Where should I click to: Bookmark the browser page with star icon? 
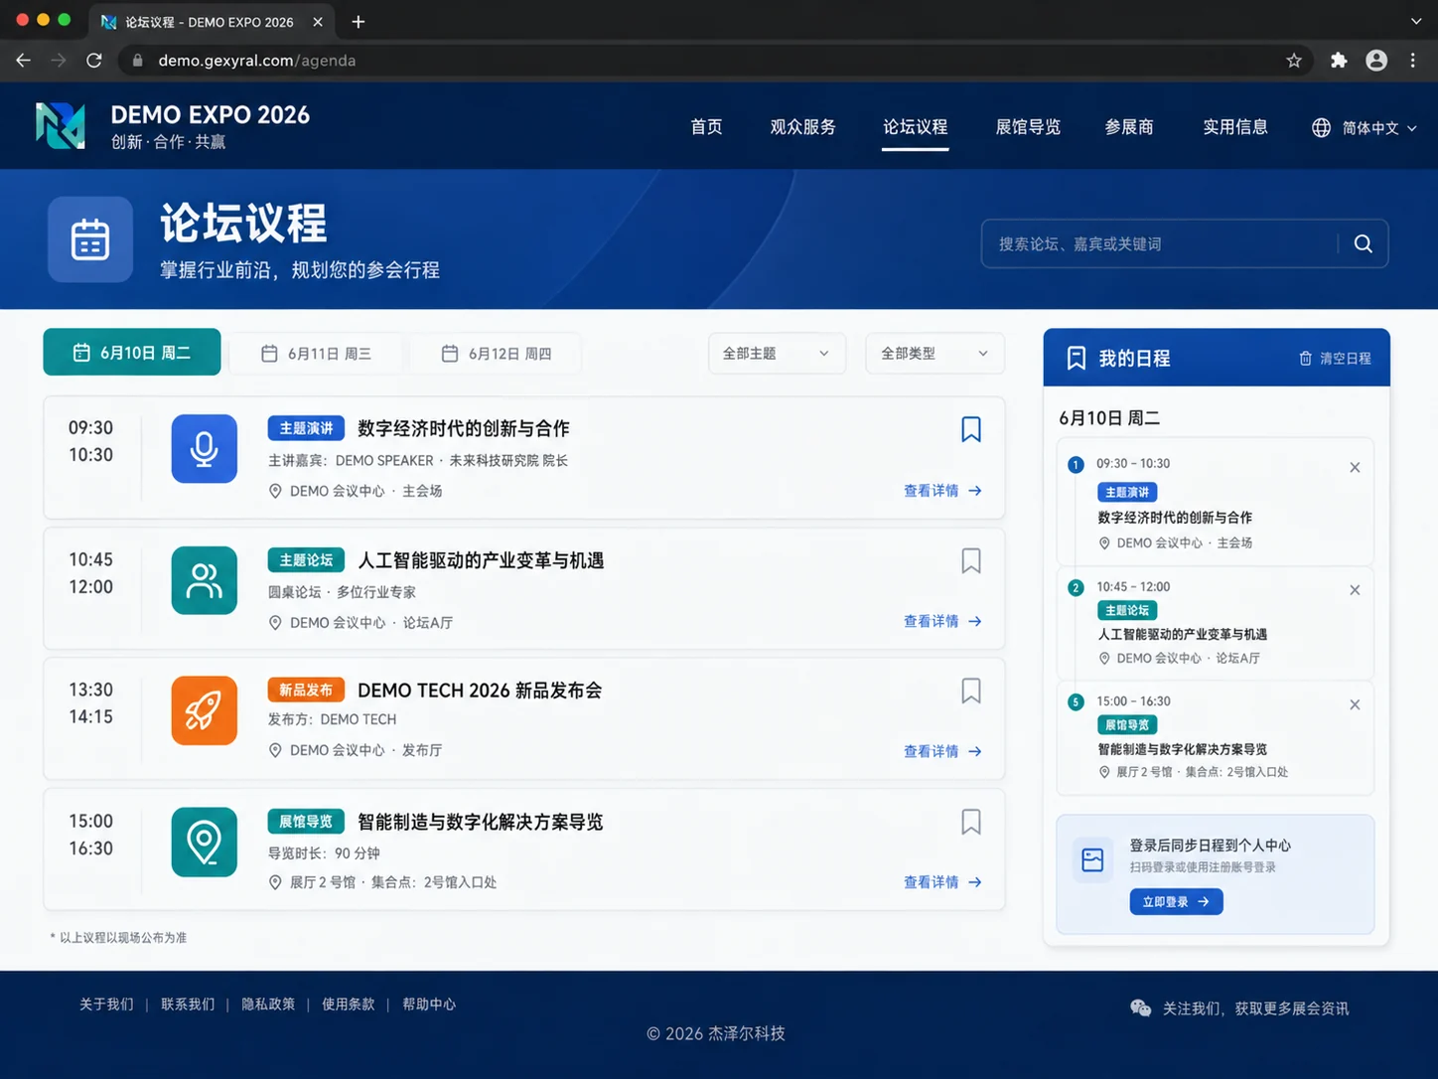1294,61
